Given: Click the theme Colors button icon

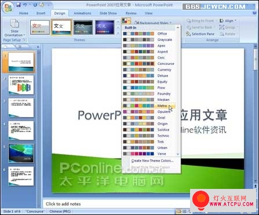Looking at the screenshot, I should click(125, 21).
